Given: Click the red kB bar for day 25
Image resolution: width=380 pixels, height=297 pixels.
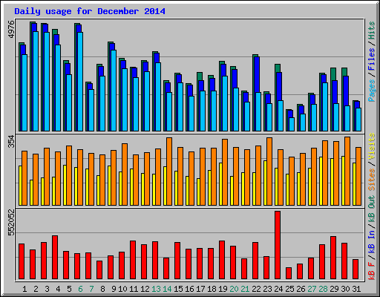Looking at the screenshot, I should 289,273.
